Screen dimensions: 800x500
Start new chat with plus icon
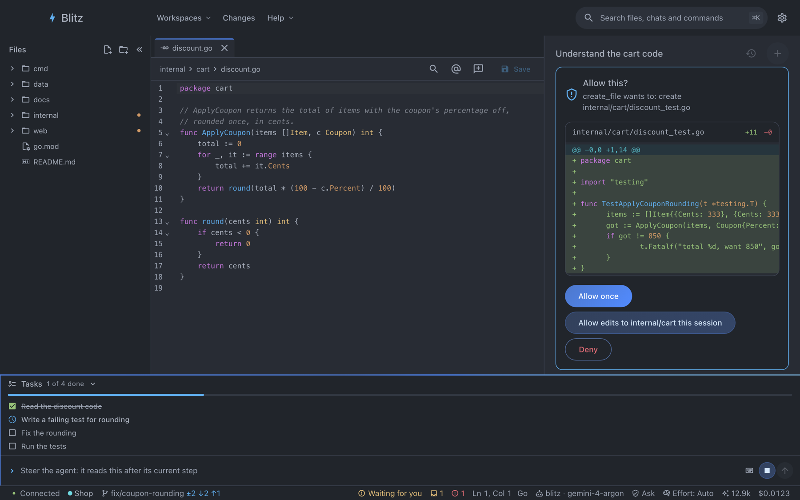click(x=777, y=53)
